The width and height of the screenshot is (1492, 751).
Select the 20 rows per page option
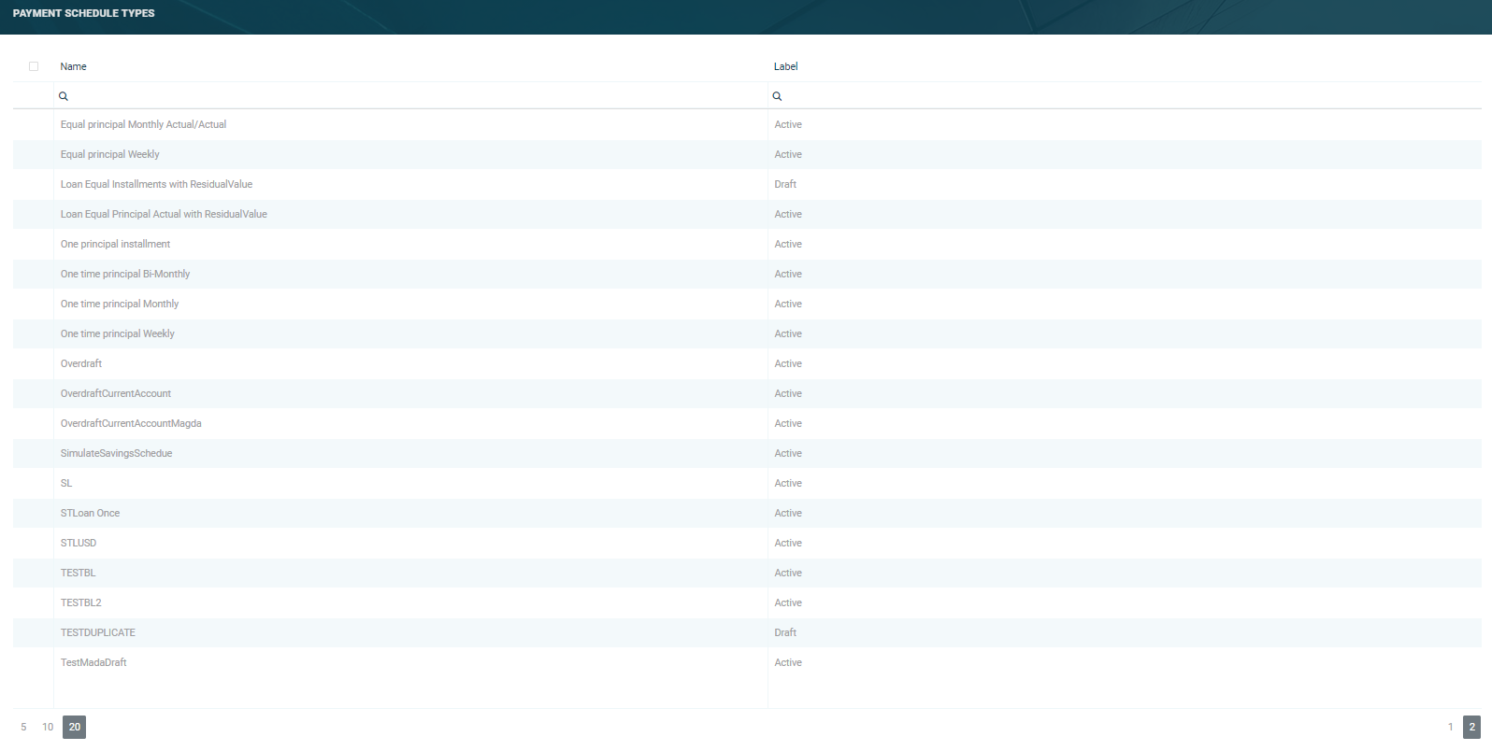tap(75, 727)
